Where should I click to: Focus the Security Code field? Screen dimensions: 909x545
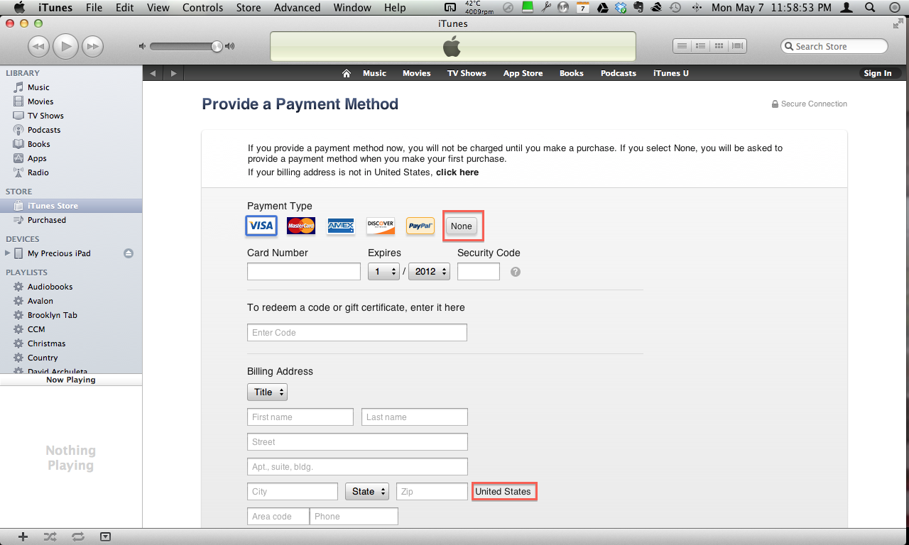(479, 271)
